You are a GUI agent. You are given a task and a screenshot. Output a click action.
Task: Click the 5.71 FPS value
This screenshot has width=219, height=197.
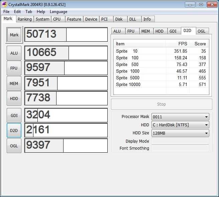click(183, 85)
